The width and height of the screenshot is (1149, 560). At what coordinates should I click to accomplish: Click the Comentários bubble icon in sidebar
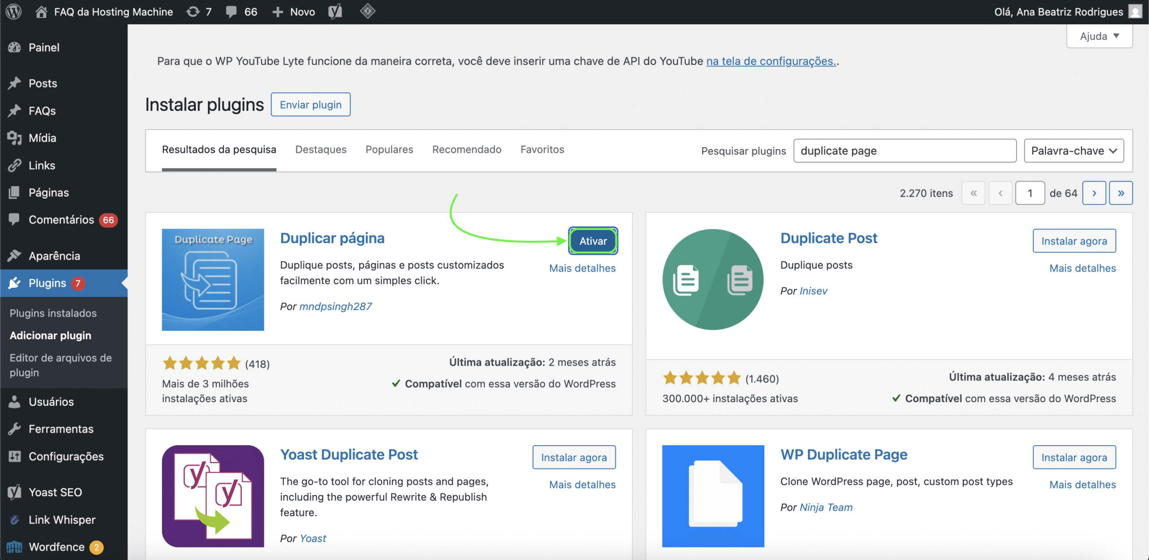pos(14,220)
